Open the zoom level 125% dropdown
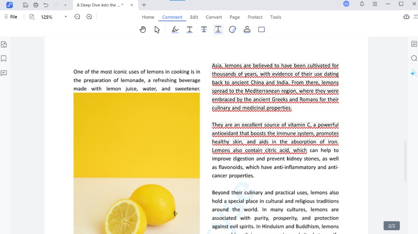This screenshot has width=418, height=234. tap(66, 17)
